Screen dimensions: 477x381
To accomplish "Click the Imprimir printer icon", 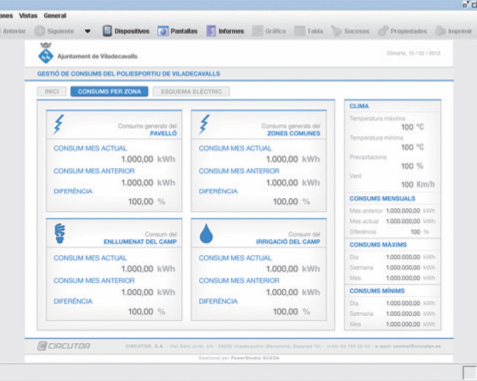I will [x=440, y=31].
